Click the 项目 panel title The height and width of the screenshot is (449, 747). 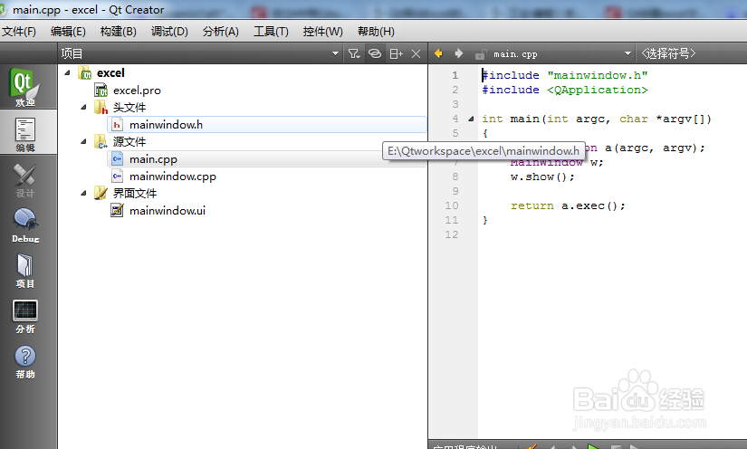pyautogui.click(x=72, y=53)
